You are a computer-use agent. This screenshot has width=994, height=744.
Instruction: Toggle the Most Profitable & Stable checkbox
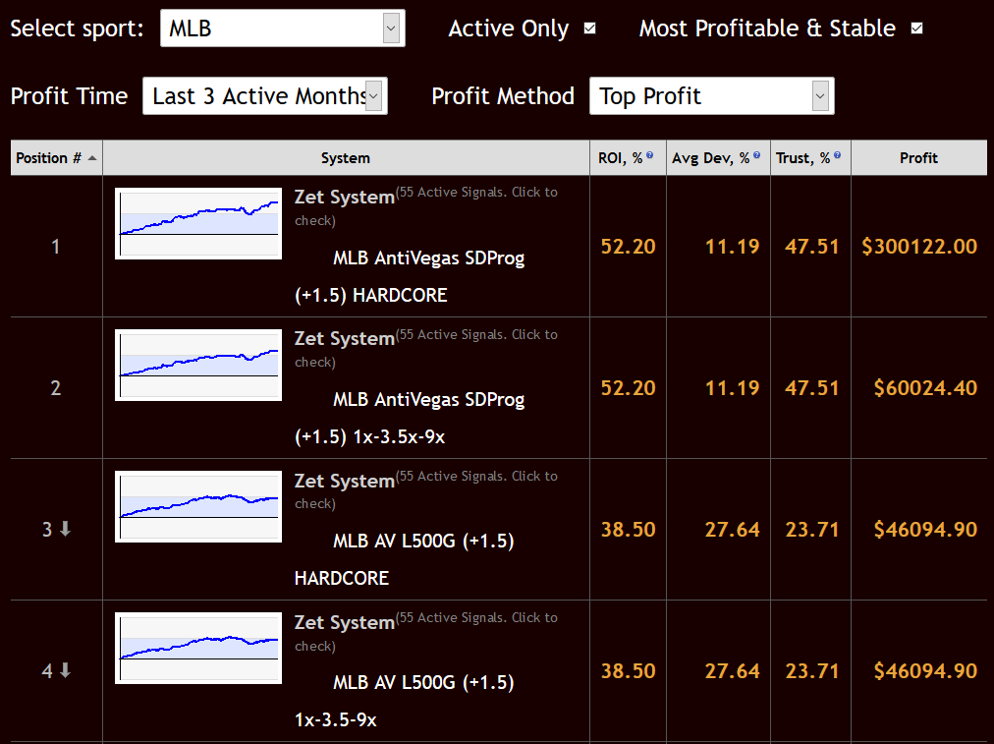point(915,29)
